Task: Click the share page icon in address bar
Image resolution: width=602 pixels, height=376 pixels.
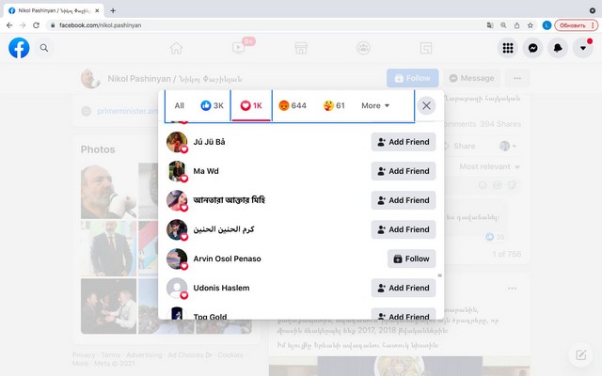Action: [x=516, y=25]
